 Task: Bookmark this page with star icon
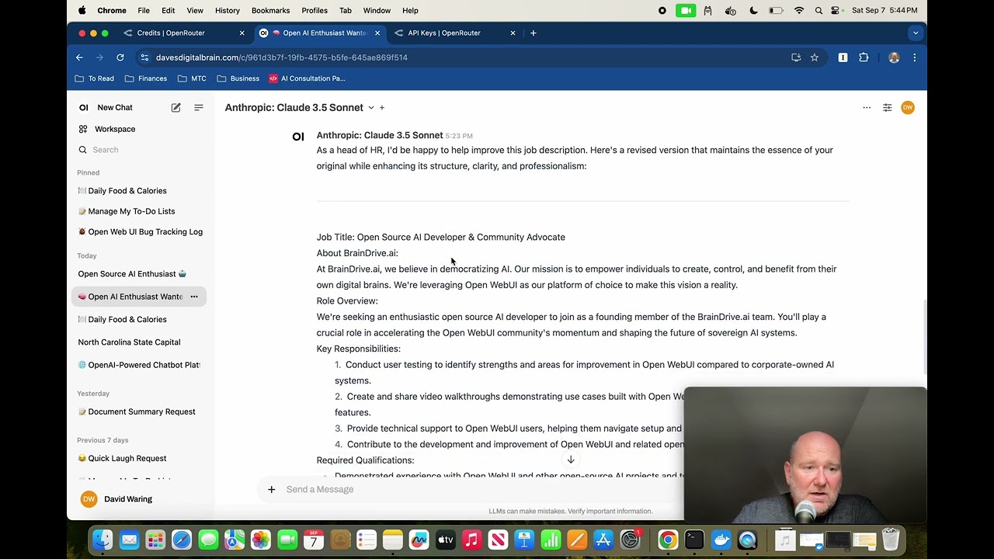point(815,57)
